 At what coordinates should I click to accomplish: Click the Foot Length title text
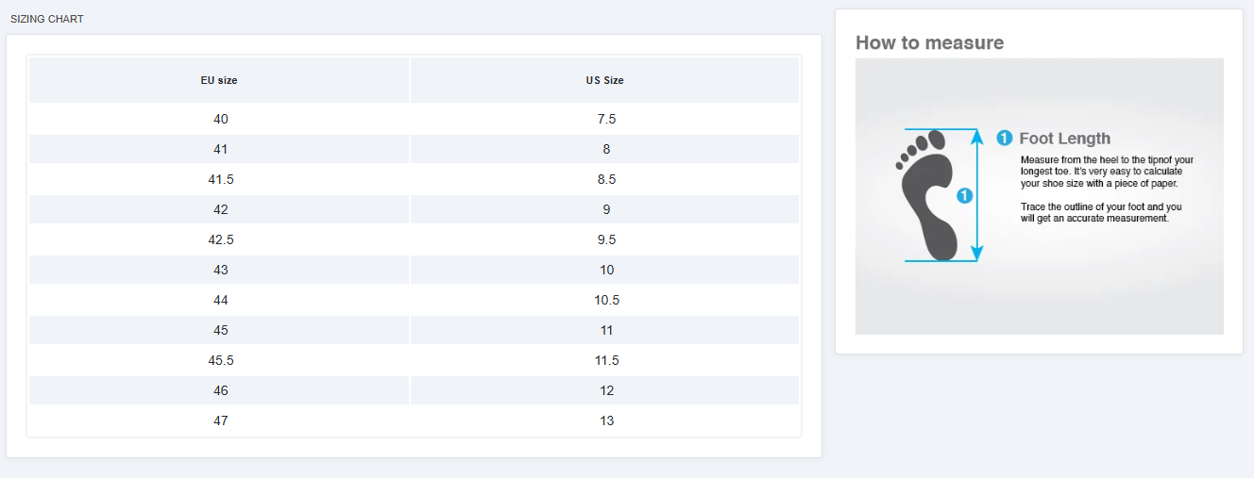1064,139
